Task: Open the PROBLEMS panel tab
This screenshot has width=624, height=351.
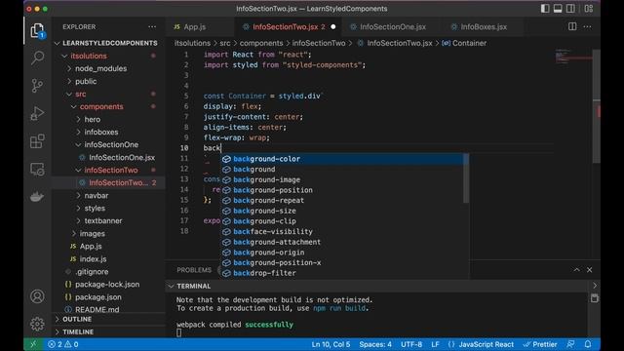Action: click(x=194, y=270)
